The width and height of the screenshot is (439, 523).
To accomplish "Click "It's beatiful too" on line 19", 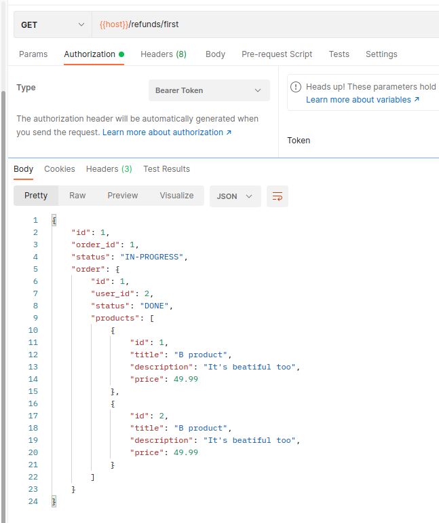I will [x=250, y=440].
